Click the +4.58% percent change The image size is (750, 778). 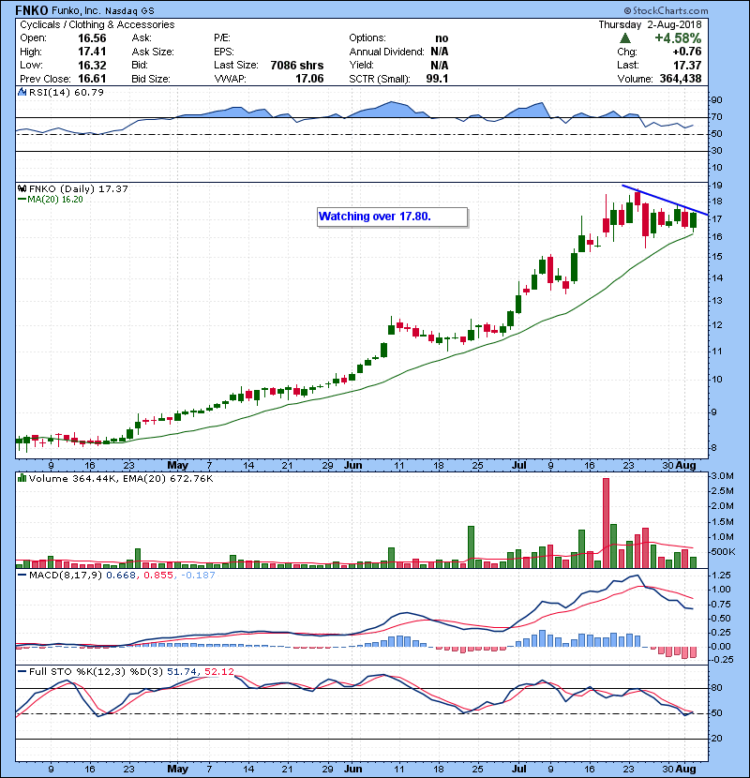click(x=678, y=38)
